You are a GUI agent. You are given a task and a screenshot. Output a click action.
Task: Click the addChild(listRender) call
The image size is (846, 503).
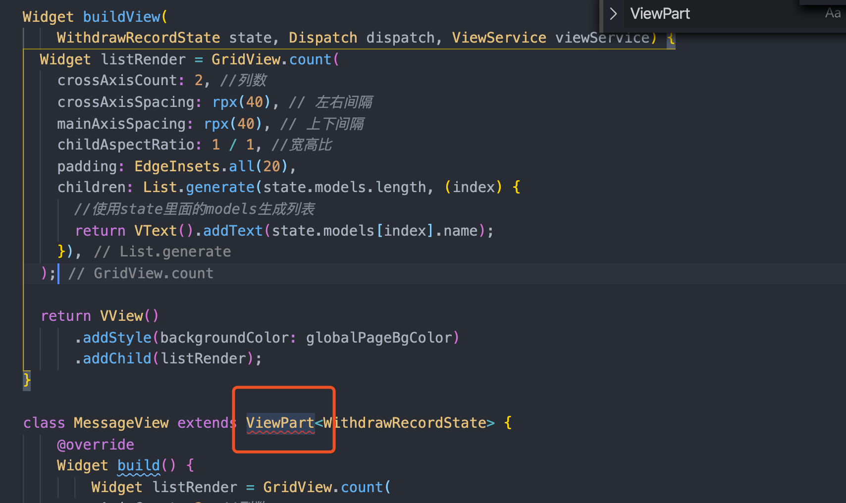(168, 358)
